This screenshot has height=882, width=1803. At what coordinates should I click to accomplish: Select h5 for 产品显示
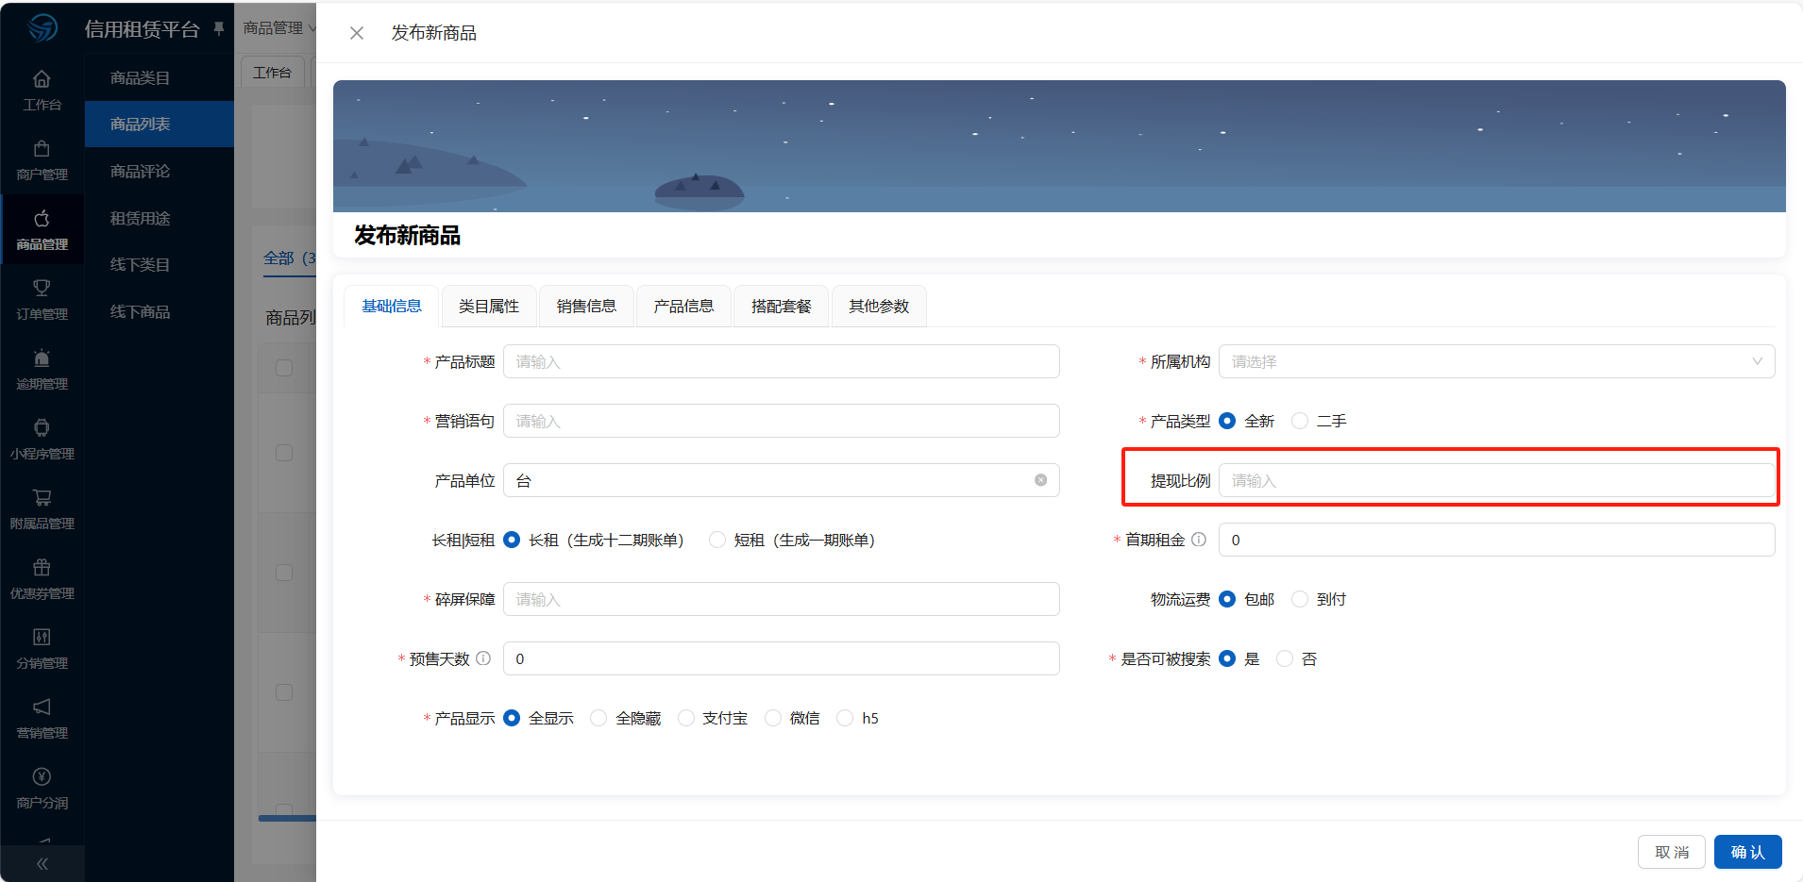coord(845,718)
